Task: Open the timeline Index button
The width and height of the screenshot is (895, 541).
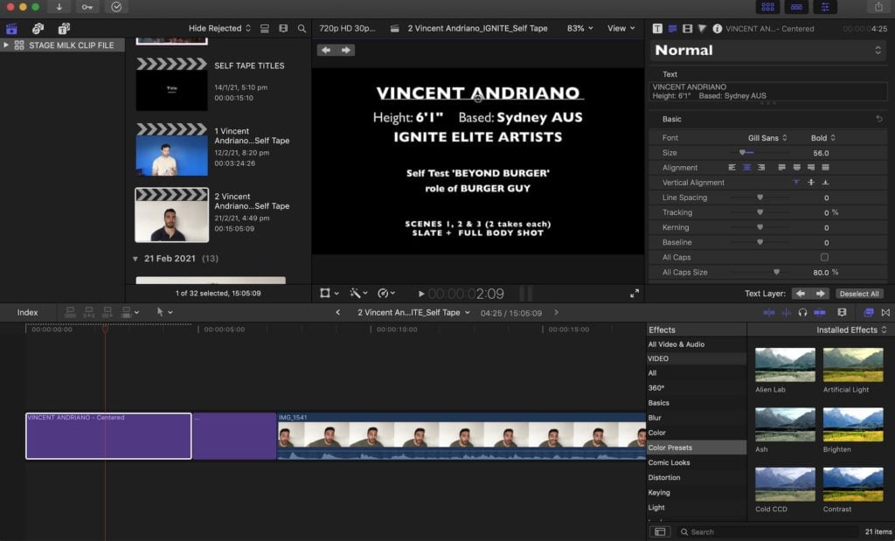Action: coord(27,312)
